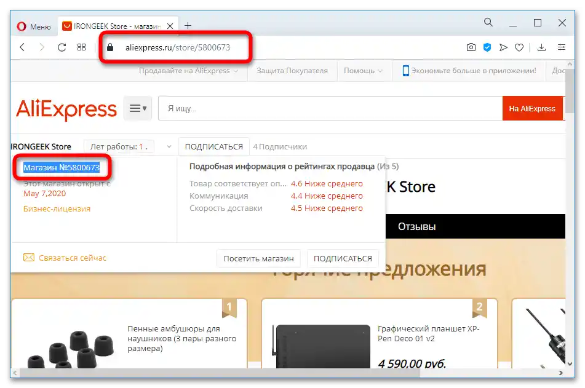The image size is (585, 388).
Task: Open the Бизнес-лицензия link
Action: (x=57, y=208)
